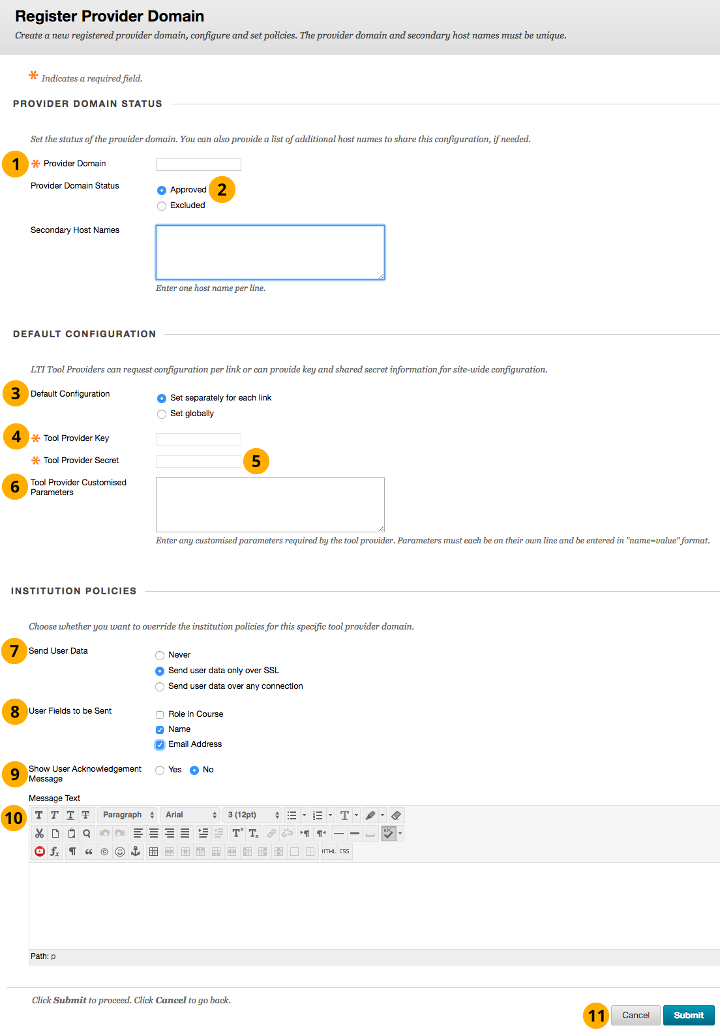Viewport: 720px width, 1032px height.
Task: Open the font size 3 (12pt) dropdown
Action: click(x=252, y=815)
